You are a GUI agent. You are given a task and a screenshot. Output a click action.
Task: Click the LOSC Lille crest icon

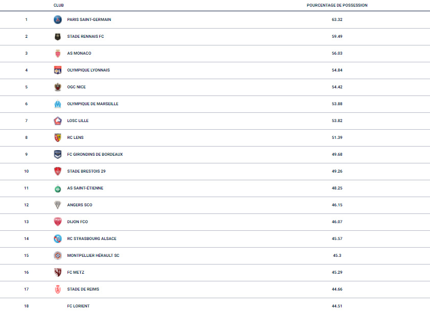(58, 121)
